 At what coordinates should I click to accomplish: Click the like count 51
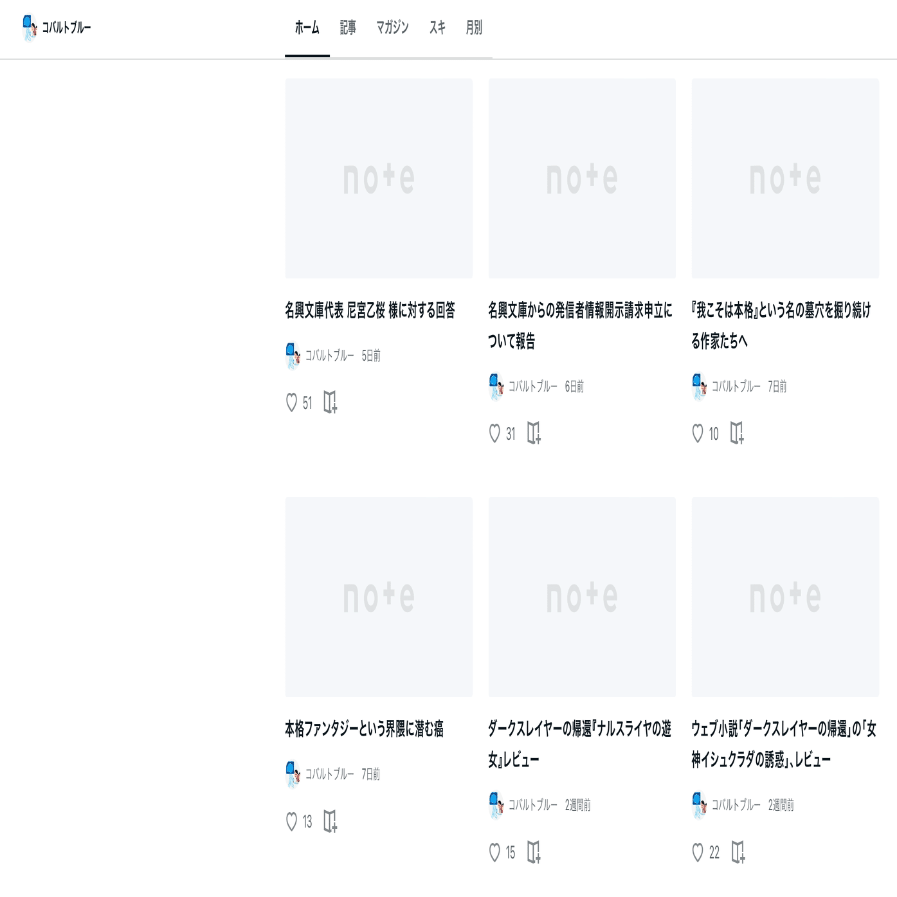307,404
